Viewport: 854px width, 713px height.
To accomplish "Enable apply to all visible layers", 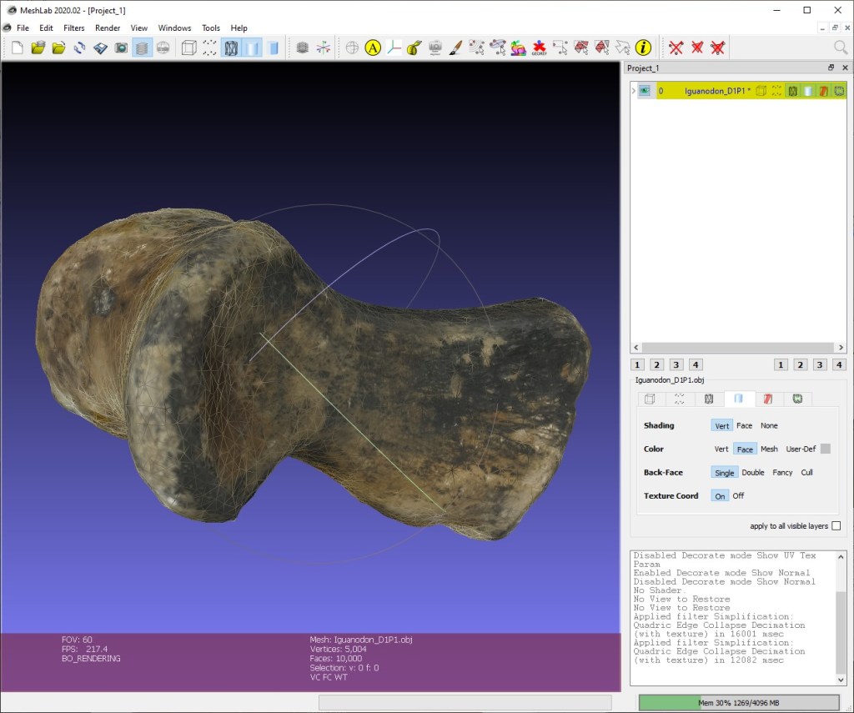I will [836, 526].
